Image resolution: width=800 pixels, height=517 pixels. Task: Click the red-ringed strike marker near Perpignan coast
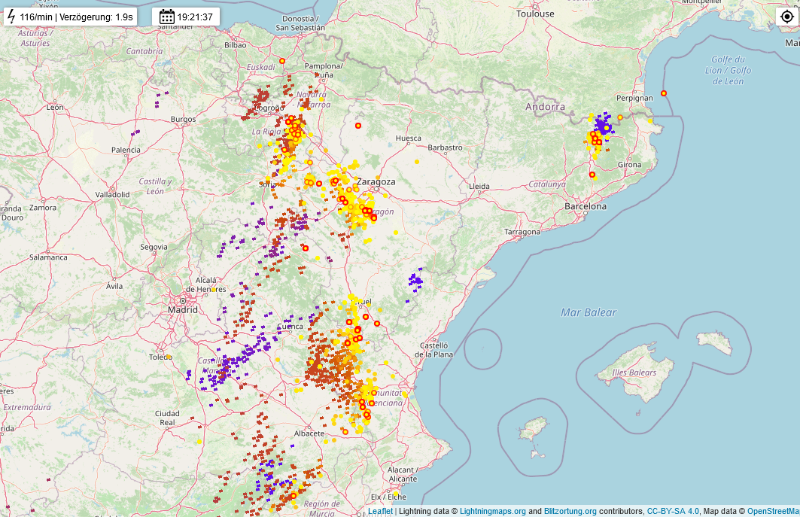point(664,93)
